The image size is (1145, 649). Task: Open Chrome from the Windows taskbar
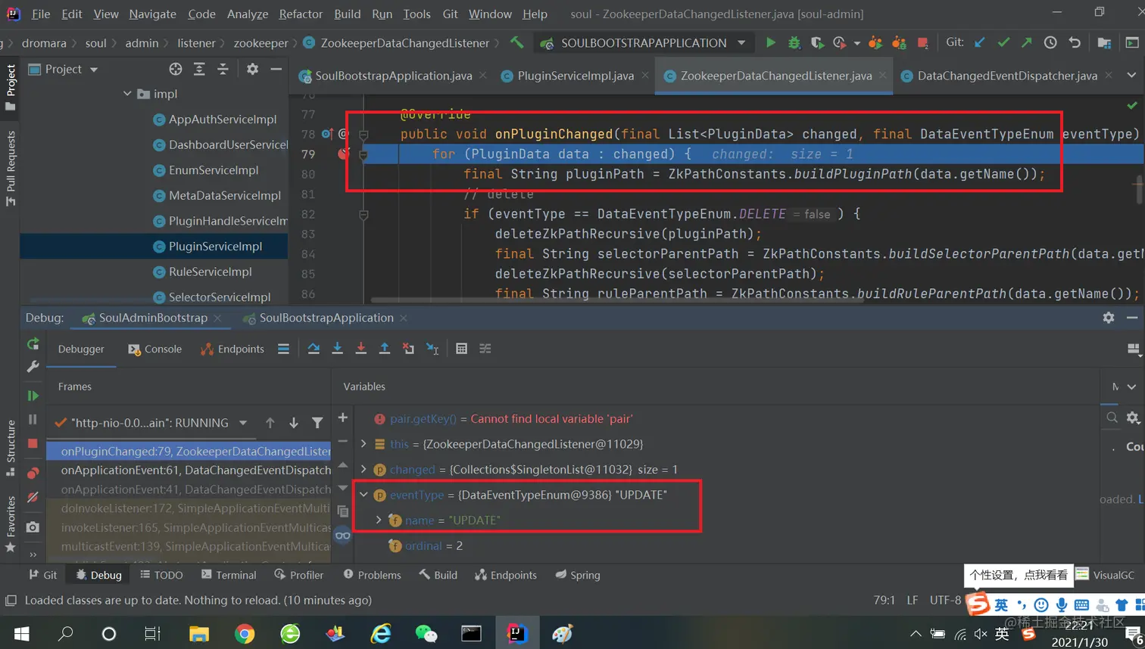(x=245, y=633)
